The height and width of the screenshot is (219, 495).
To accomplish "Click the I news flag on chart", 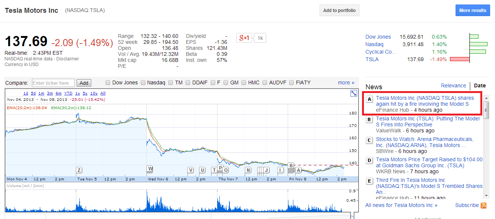I will pos(280,170).
